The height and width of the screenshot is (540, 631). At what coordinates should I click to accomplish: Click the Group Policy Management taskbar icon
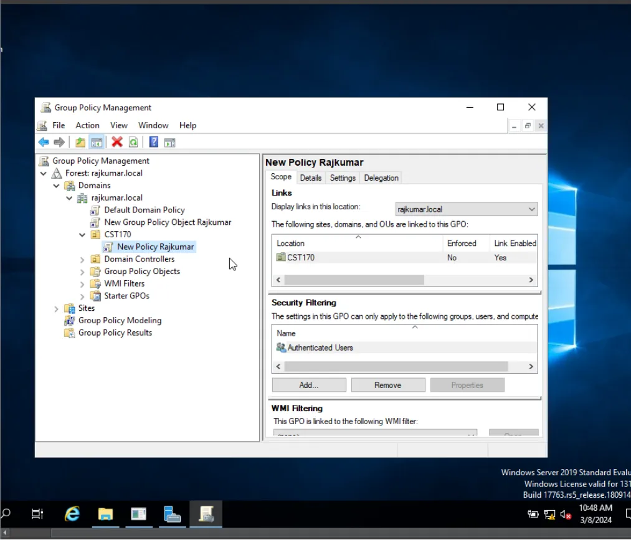pyautogui.click(x=206, y=514)
